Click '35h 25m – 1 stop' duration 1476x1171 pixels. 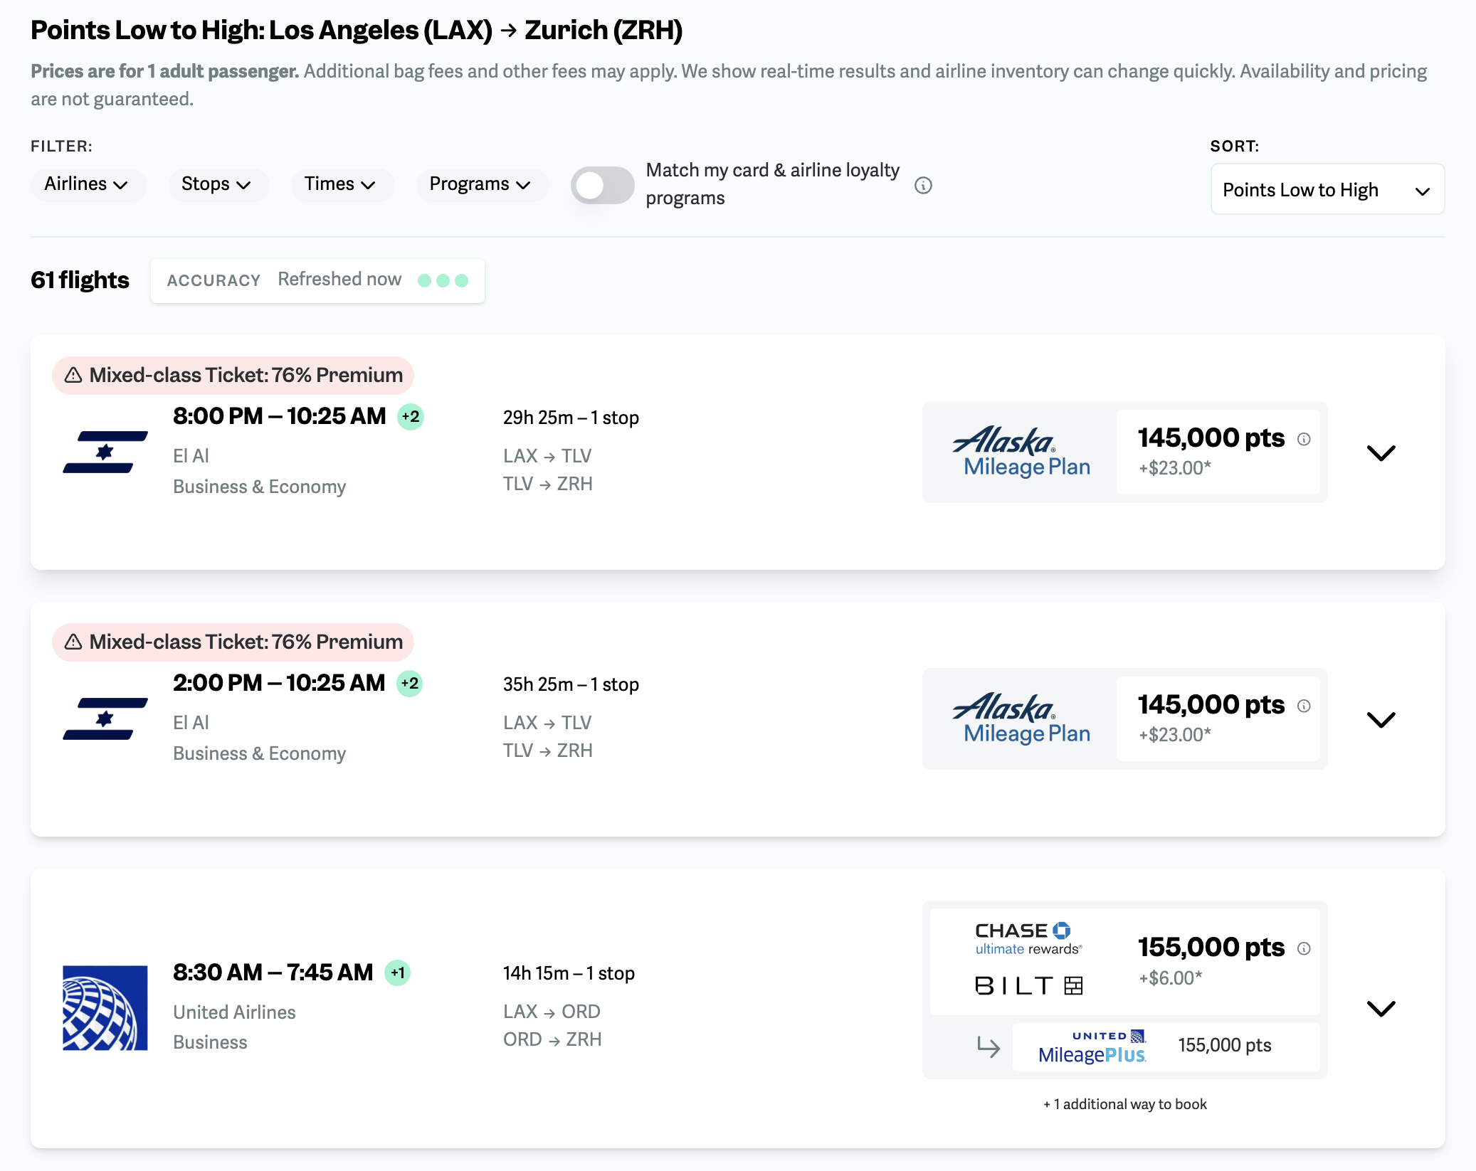[x=571, y=684]
